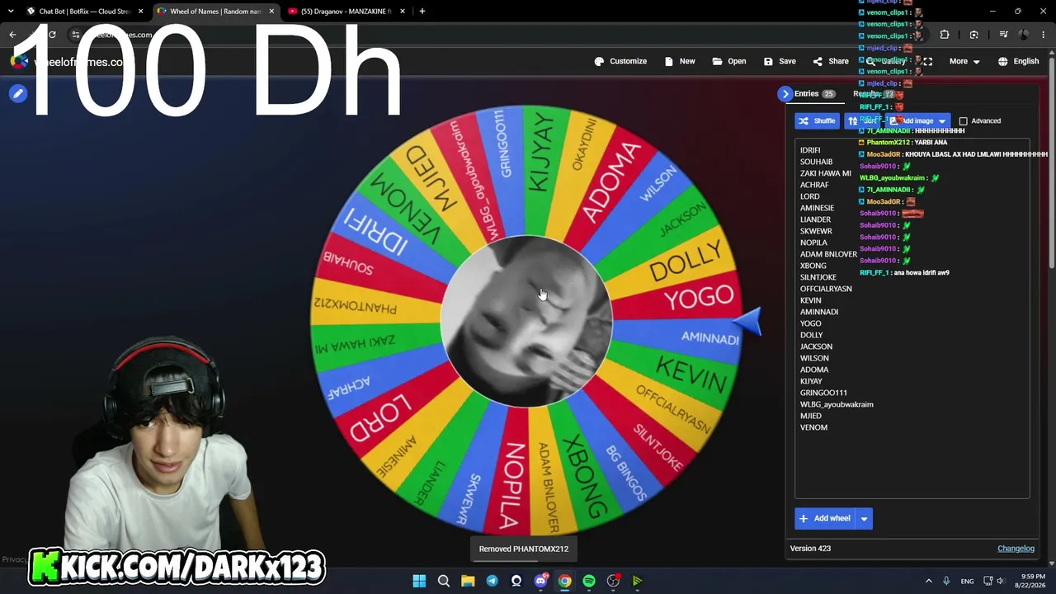Open the Add image dropdown

[918, 121]
